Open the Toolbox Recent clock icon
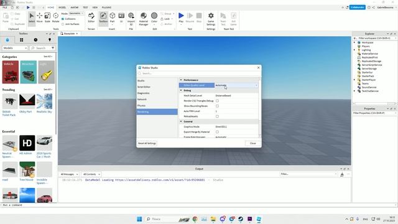This screenshot has height=224, width=398. point(35,40)
